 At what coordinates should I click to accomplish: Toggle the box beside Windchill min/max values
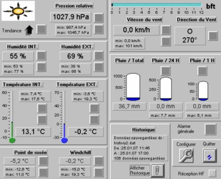click(99, 172)
